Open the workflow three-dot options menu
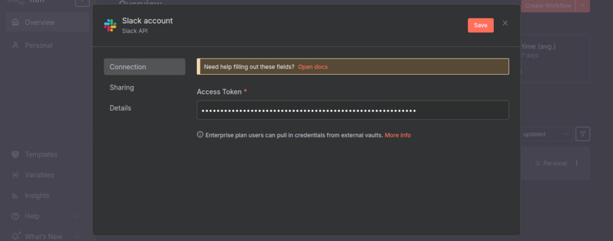 [x=576, y=163]
